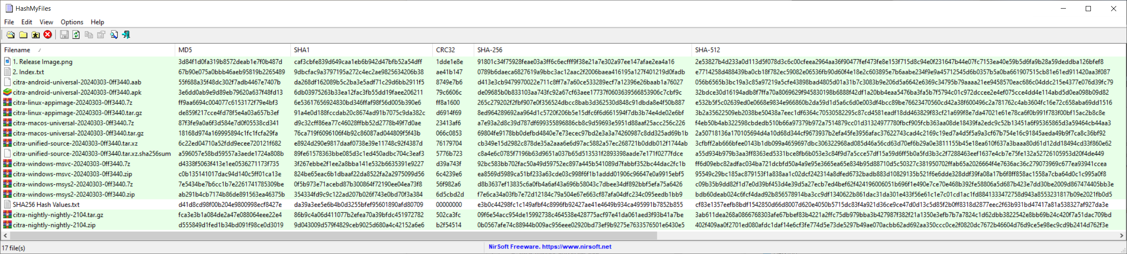The height and width of the screenshot is (254, 1127).
Task: Select the citra-linux-appimage-20240303-0ff3440.tar.gz filename
Action: click(x=77, y=113)
